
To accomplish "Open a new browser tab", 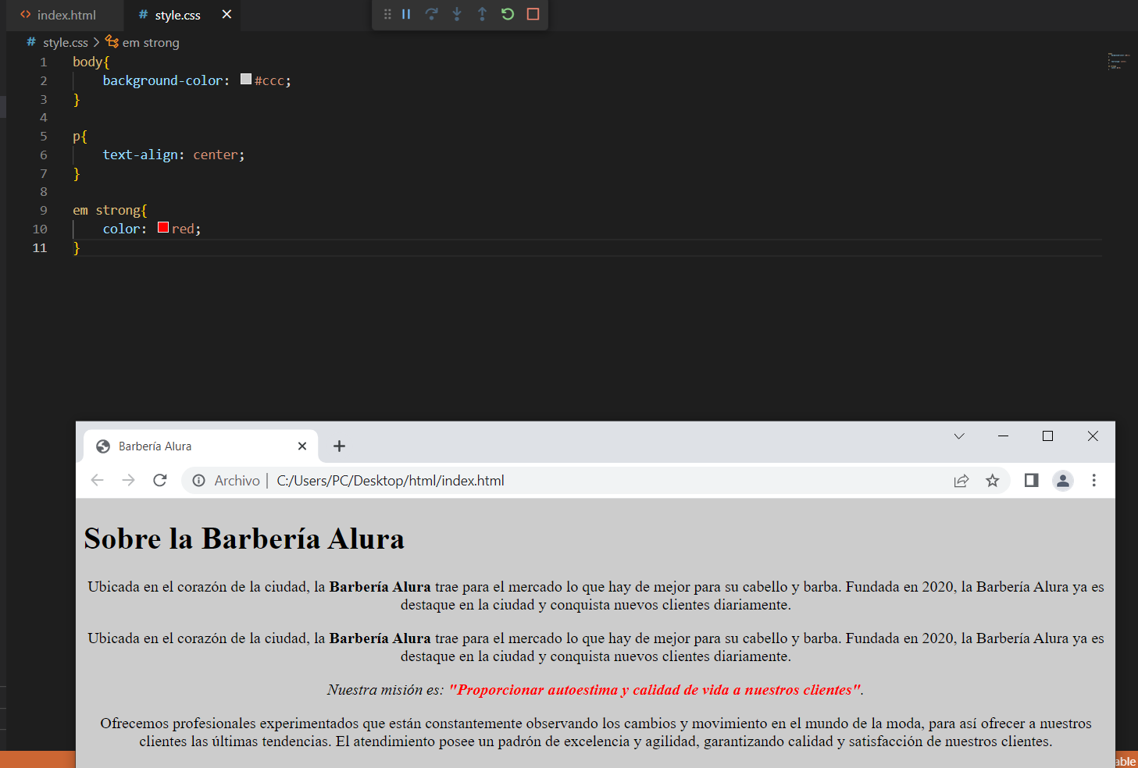I will click(x=339, y=446).
